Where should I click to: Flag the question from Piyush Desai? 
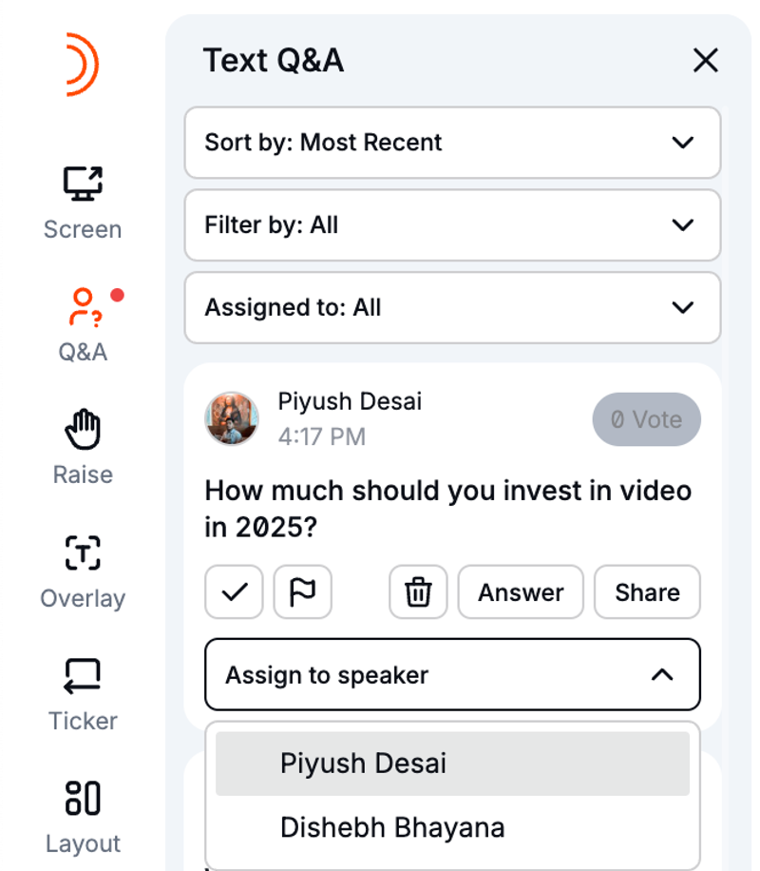pos(302,592)
